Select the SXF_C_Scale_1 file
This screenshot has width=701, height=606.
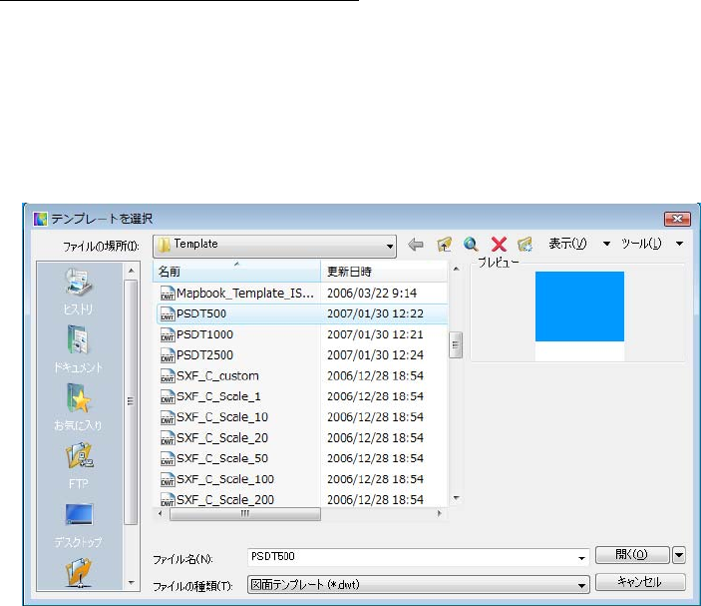(218, 396)
